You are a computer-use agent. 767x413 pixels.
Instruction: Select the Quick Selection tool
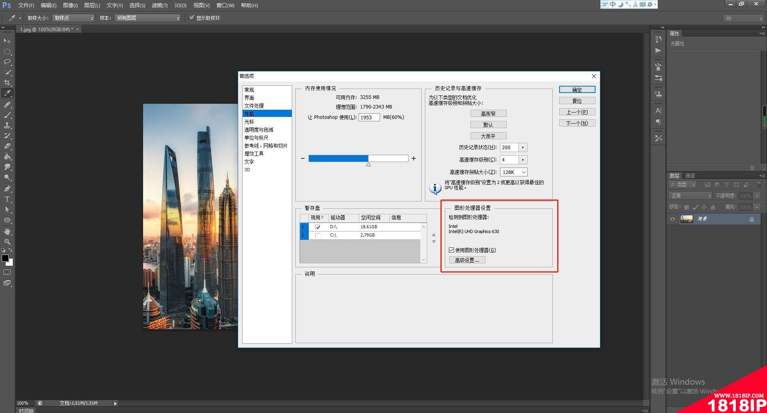point(7,72)
